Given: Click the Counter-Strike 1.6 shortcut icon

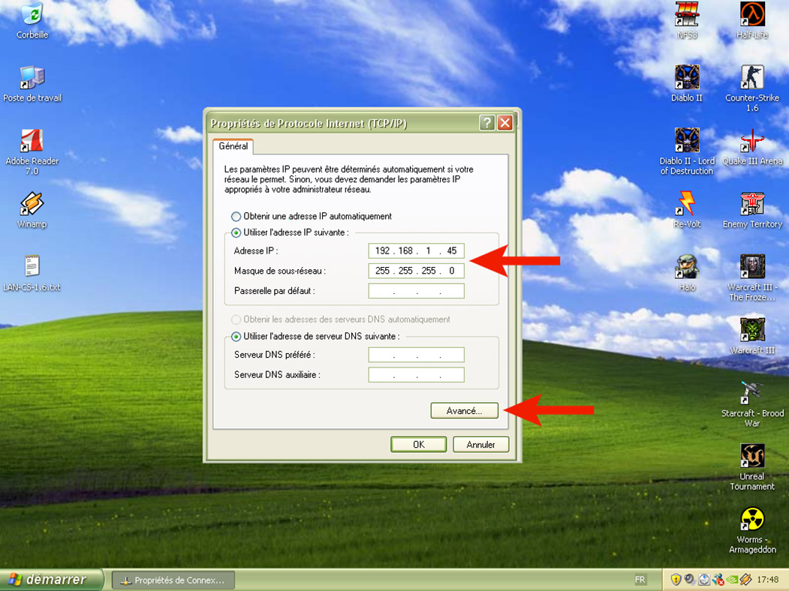Looking at the screenshot, I should pyautogui.click(x=751, y=77).
